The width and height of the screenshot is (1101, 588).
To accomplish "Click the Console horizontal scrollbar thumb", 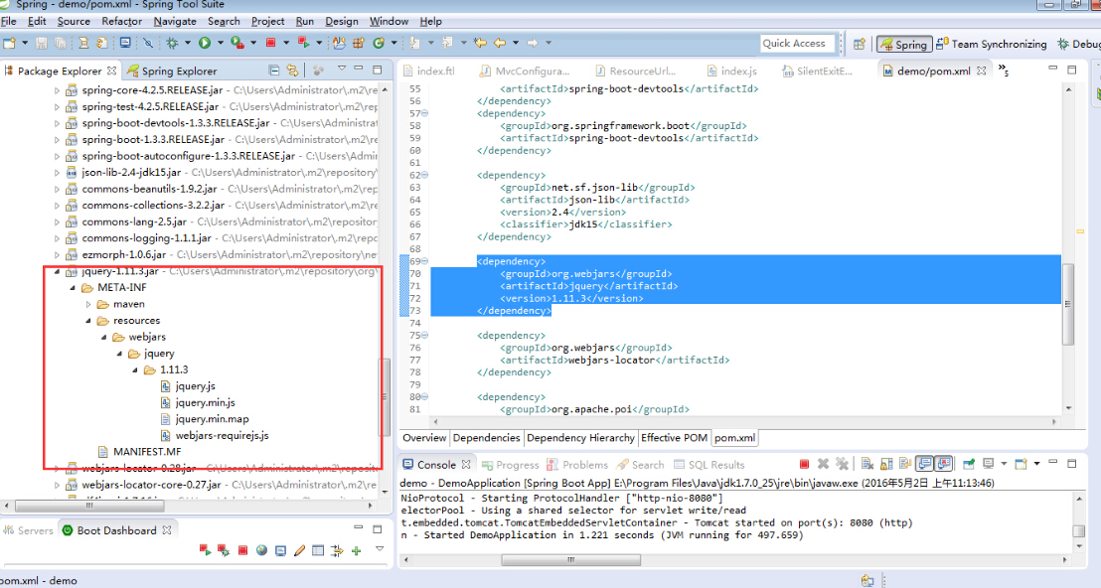I will [x=570, y=560].
